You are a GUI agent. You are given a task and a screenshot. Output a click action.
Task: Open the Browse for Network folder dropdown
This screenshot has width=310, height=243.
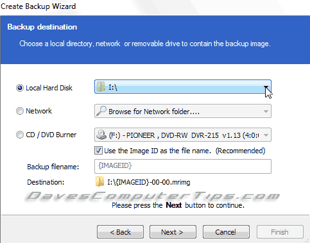coord(266,111)
